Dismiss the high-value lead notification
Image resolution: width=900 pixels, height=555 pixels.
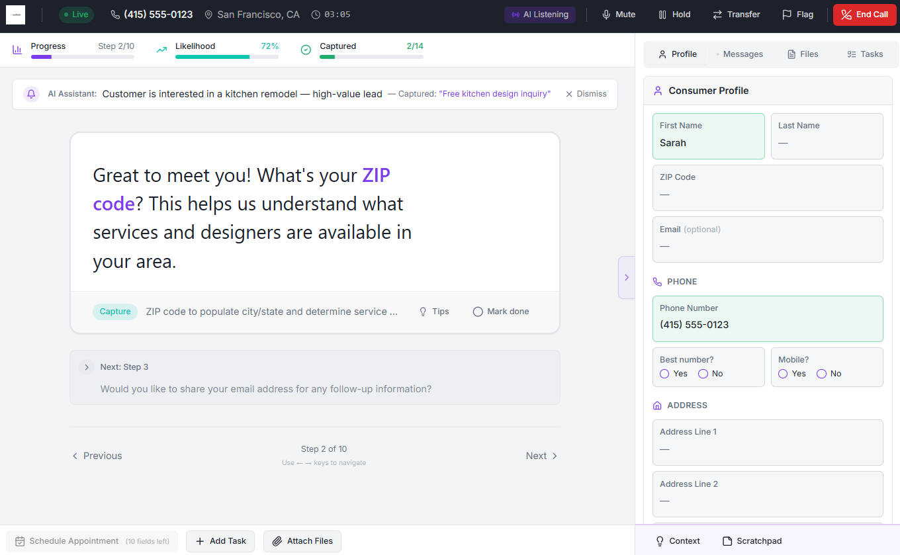pyautogui.click(x=585, y=94)
